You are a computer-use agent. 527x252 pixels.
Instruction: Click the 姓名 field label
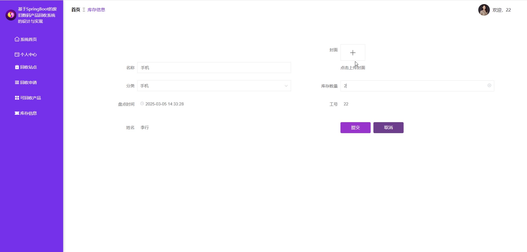130,128
